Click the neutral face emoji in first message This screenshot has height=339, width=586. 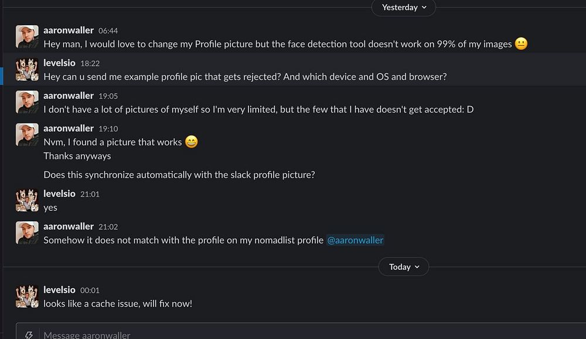(x=521, y=44)
